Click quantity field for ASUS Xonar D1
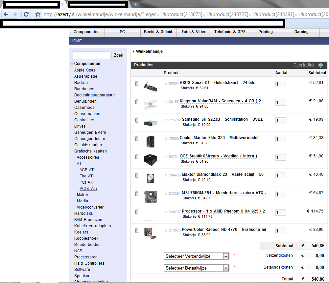The width and height of the screenshot is (329, 283). click(281, 84)
